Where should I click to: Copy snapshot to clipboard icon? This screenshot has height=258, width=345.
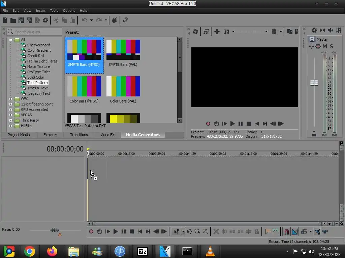290,32
